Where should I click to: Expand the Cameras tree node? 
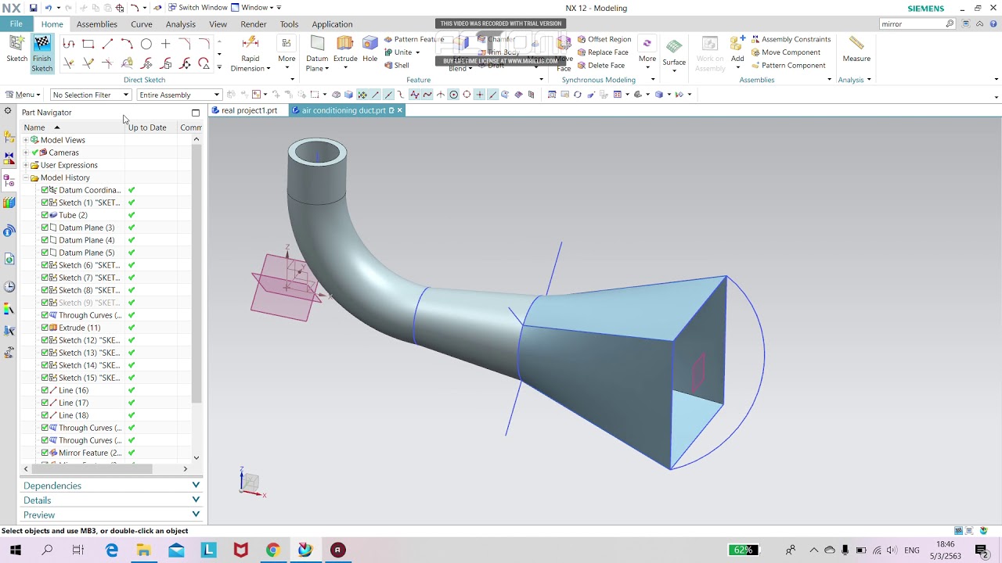pyautogui.click(x=26, y=152)
